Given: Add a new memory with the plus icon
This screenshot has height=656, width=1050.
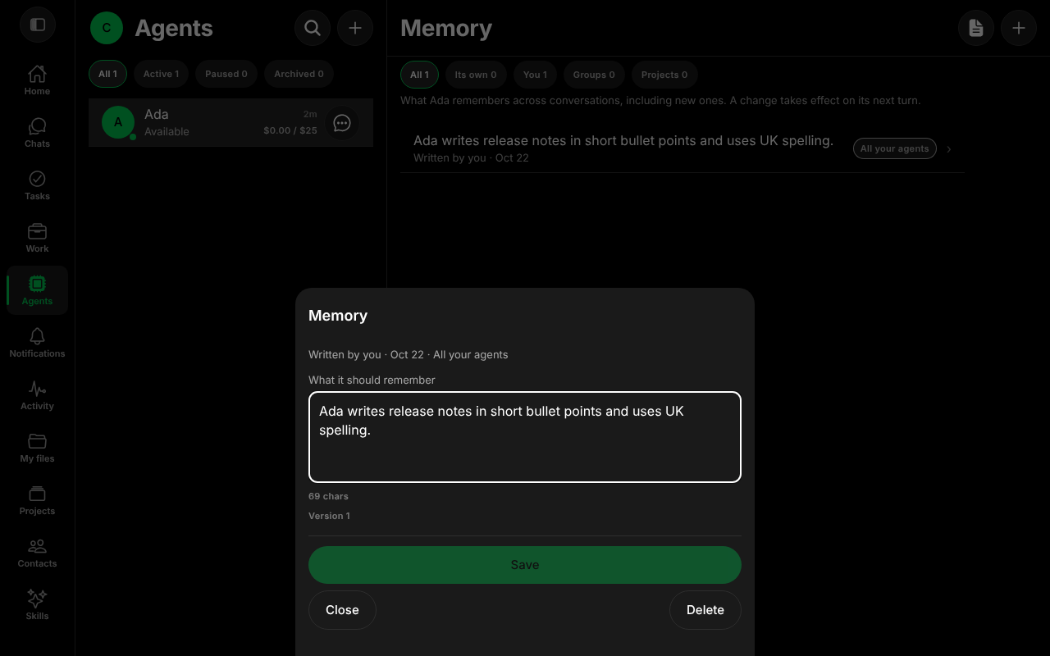Looking at the screenshot, I should tap(1019, 28).
